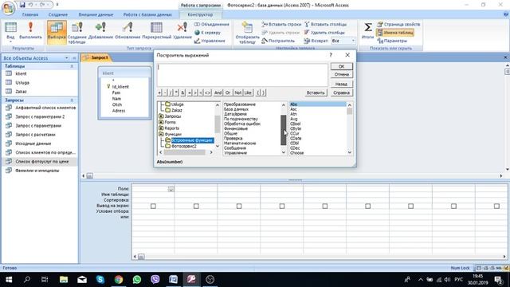The image size is (510, 287).
Task: Switch to Создание ribbon tab
Action: pos(58,14)
